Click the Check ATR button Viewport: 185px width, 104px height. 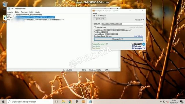(x=100, y=19)
